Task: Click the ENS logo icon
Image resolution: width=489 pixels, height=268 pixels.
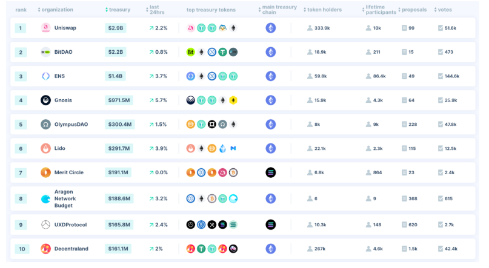Action: click(x=45, y=76)
